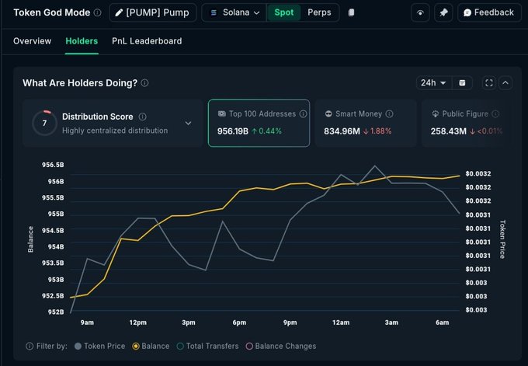The height and width of the screenshot is (366, 528).
Task: Click info icon beside What Are Holders Doing
Action: pos(145,83)
